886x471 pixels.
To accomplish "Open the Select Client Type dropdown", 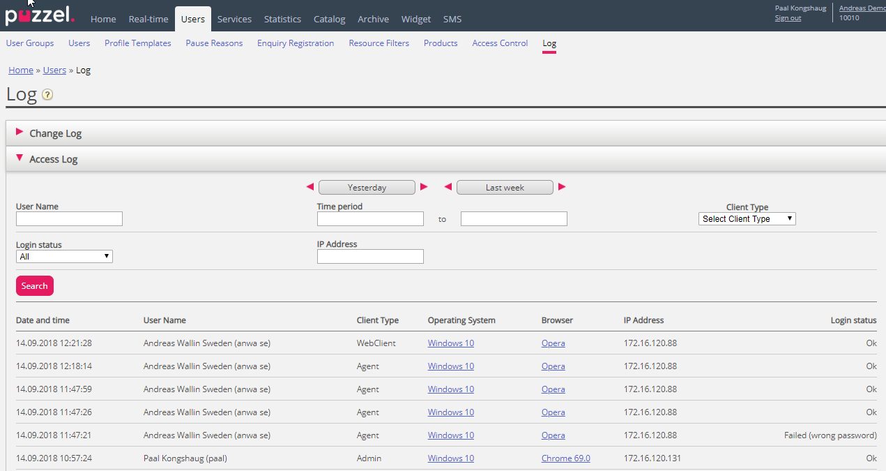I will [747, 219].
